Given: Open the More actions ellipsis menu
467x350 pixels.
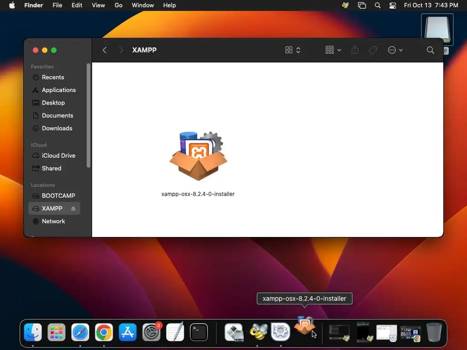Looking at the screenshot, I should pos(395,50).
